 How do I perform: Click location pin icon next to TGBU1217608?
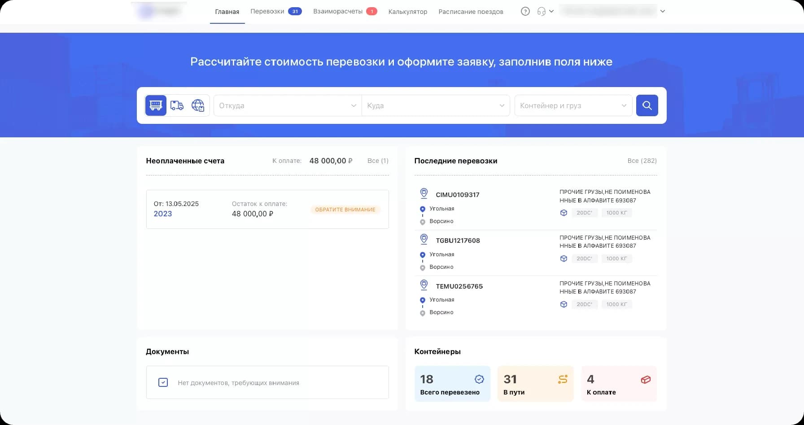click(424, 239)
